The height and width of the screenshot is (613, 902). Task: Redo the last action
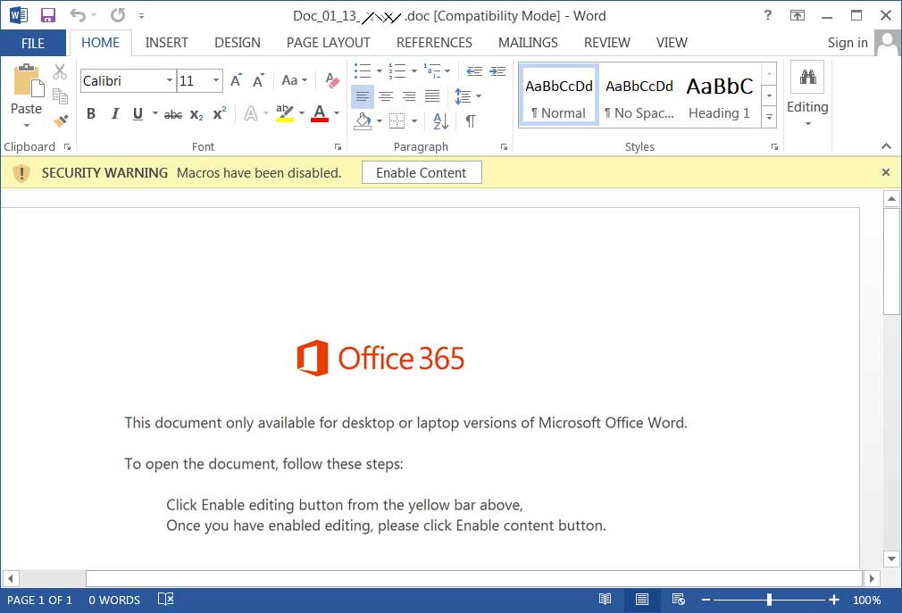(118, 15)
